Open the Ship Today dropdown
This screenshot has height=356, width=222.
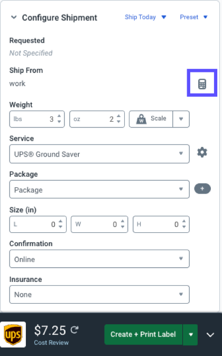coord(145,17)
